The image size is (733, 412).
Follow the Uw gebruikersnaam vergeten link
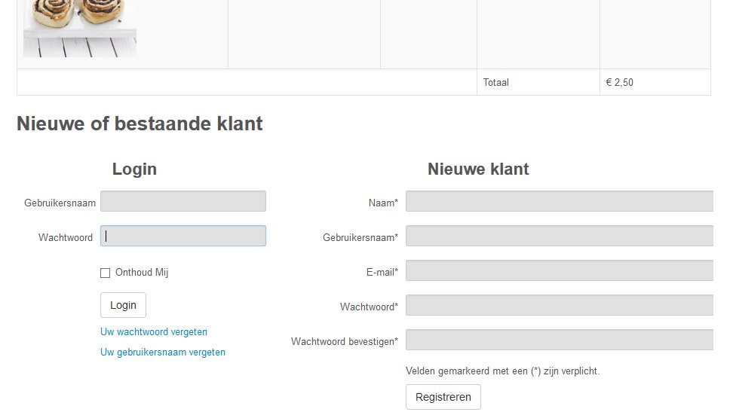163,352
